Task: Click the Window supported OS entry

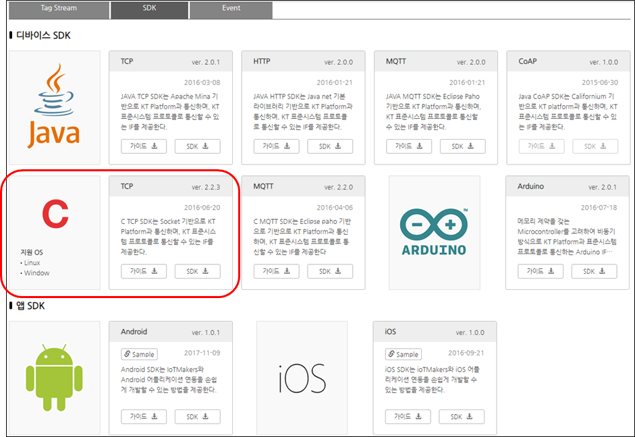Action: 36,272
